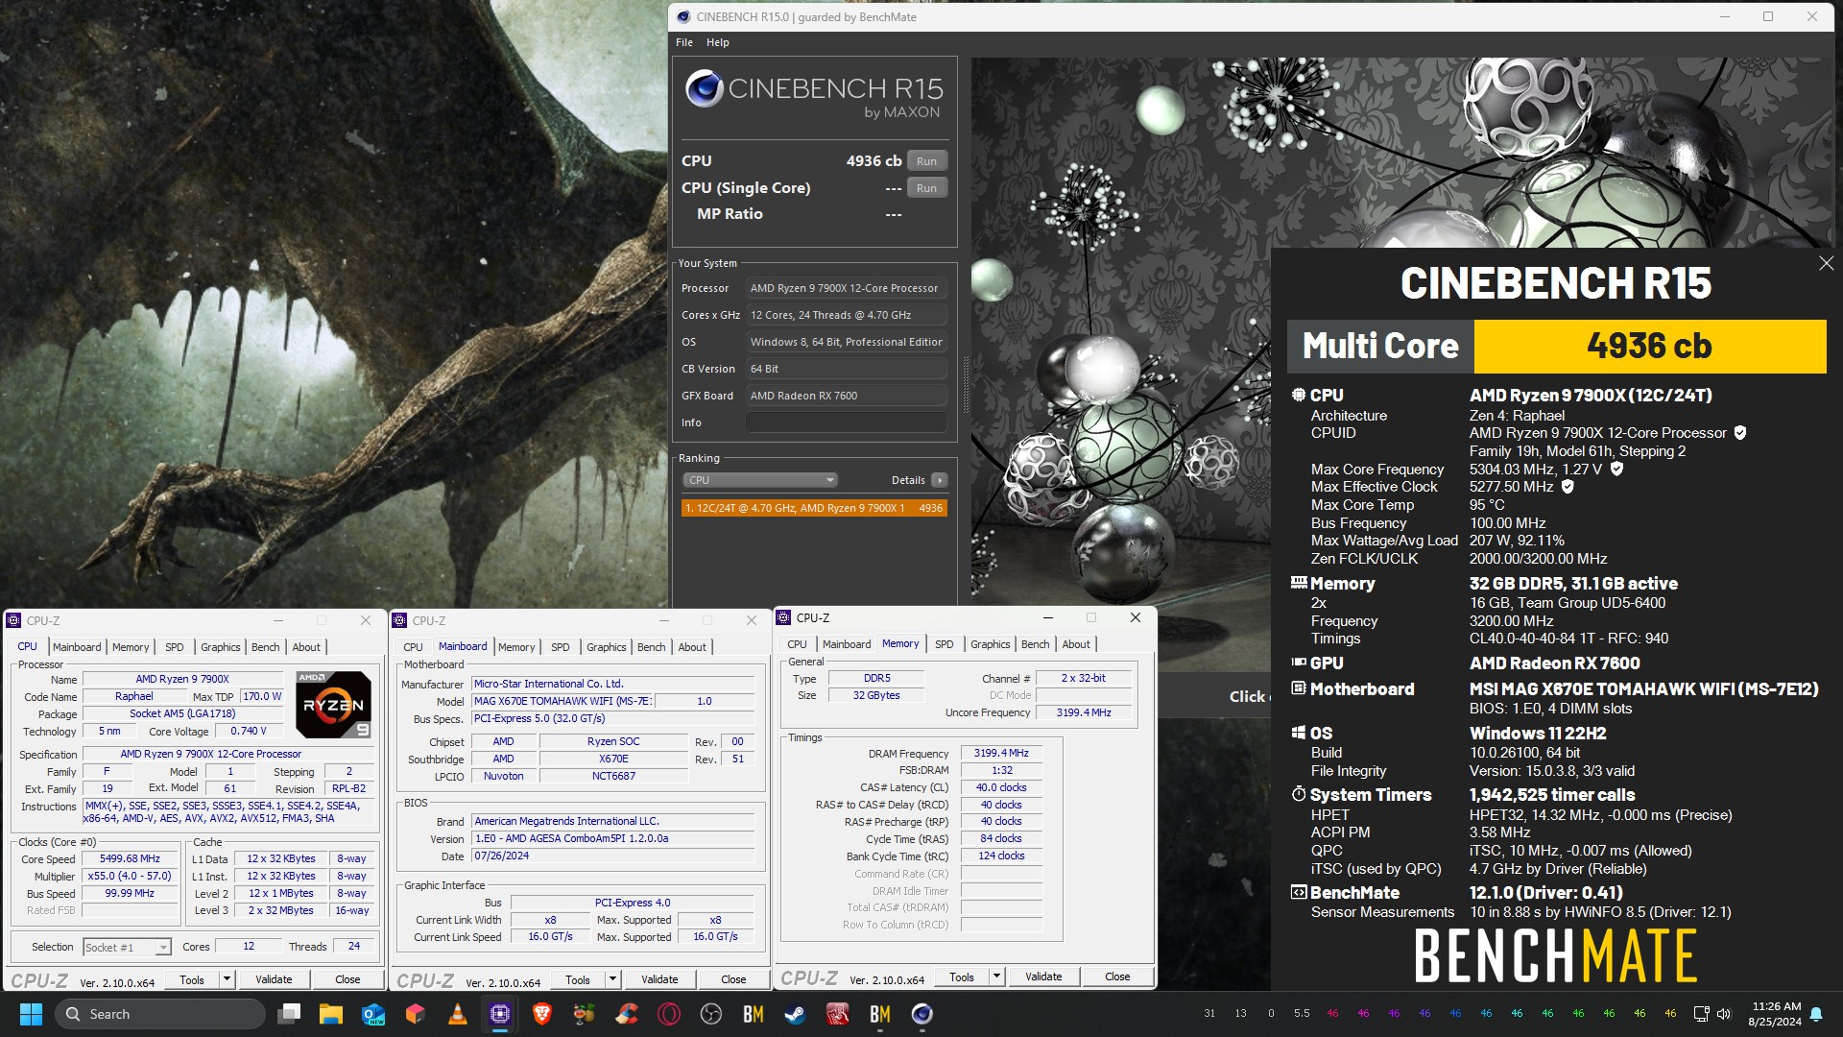The width and height of the screenshot is (1843, 1037).
Task: Open the Graphics tab in the middle CPU-Z window
Action: [x=606, y=647]
